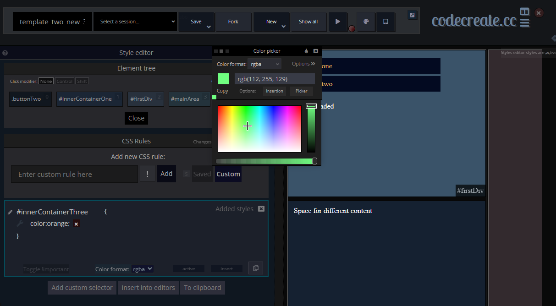Open the hamburger menu beside the logo
The image size is (556, 306).
525,22
